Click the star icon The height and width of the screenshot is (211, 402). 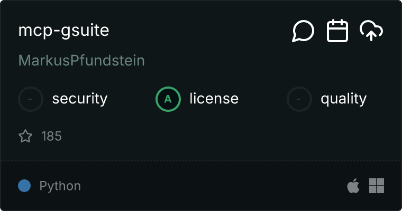tap(25, 137)
